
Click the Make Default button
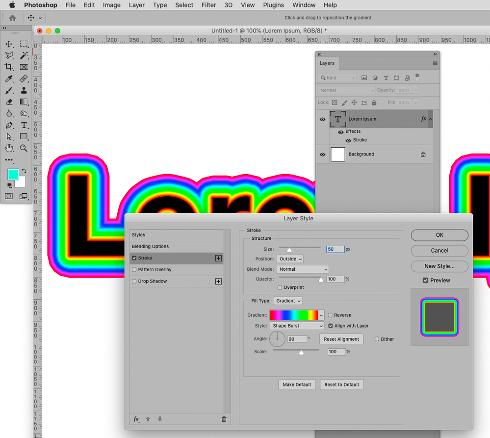(x=297, y=385)
